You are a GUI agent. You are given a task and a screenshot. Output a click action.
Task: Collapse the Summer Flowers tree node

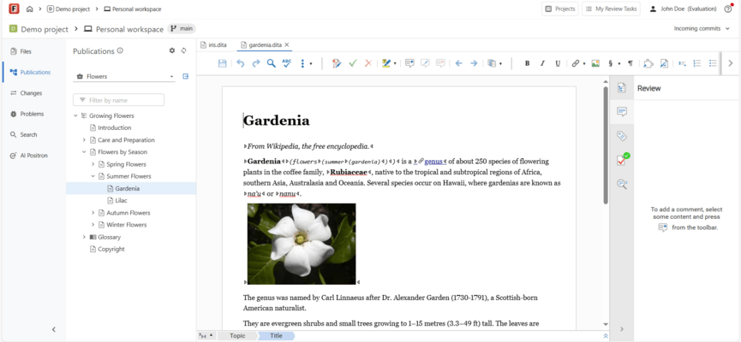(x=93, y=176)
